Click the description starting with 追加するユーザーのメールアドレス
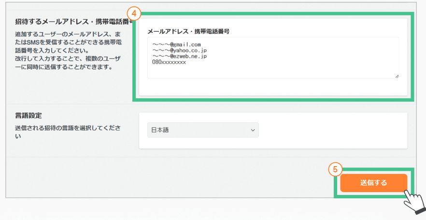 pos(68,51)
